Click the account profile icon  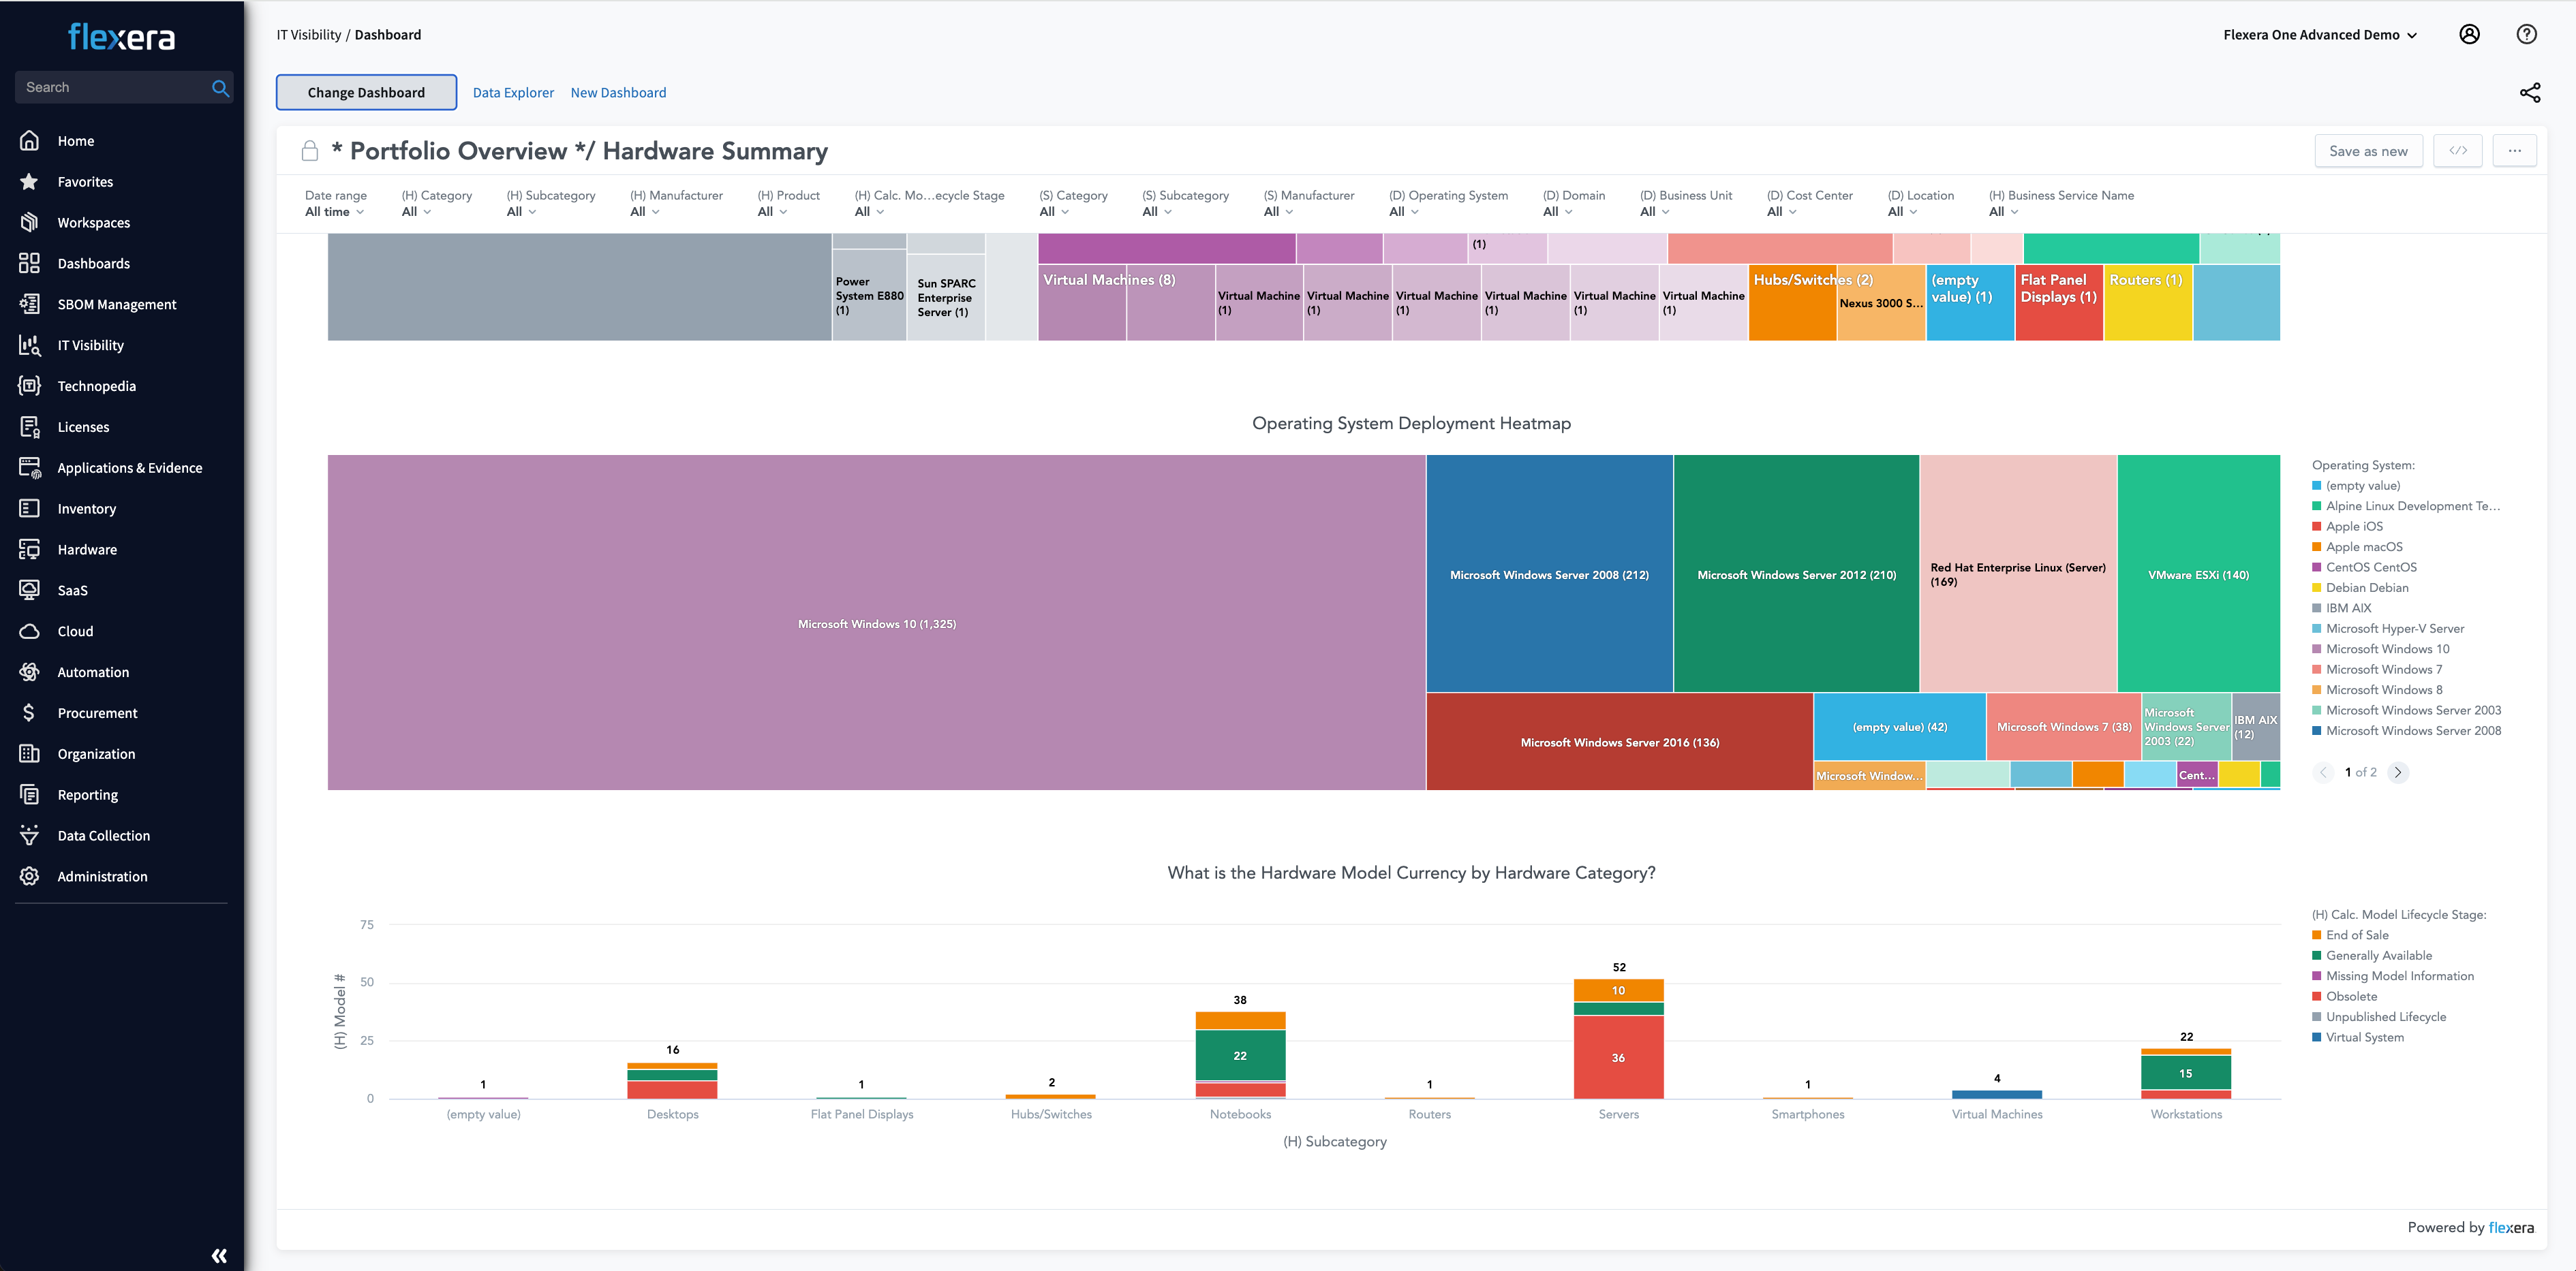(2469, 34)
